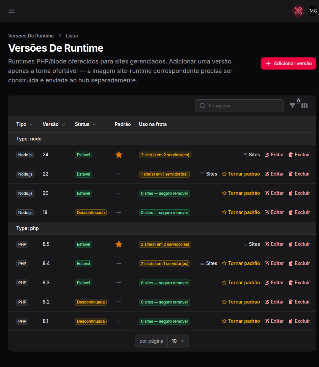The image size is (319, 367).
Task: Delete the PHP 8.5 version
Action: coord(299,244)
